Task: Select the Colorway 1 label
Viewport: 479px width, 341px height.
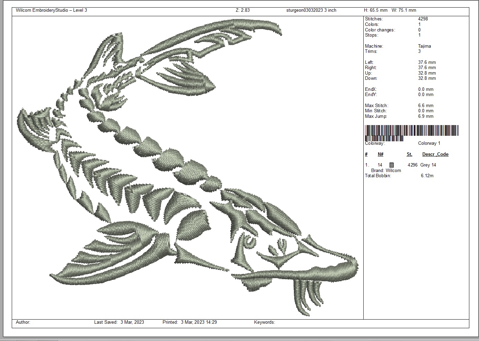Action: pos(429,143)
